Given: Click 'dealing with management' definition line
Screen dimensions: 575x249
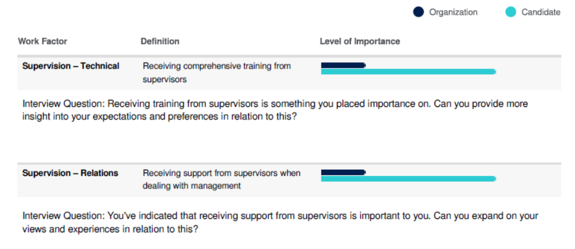Looking at the screenshot, I should coord(192,186).
